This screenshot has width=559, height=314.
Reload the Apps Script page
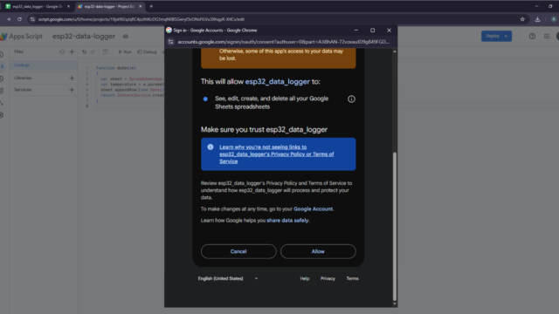click(x=19, y=19)
